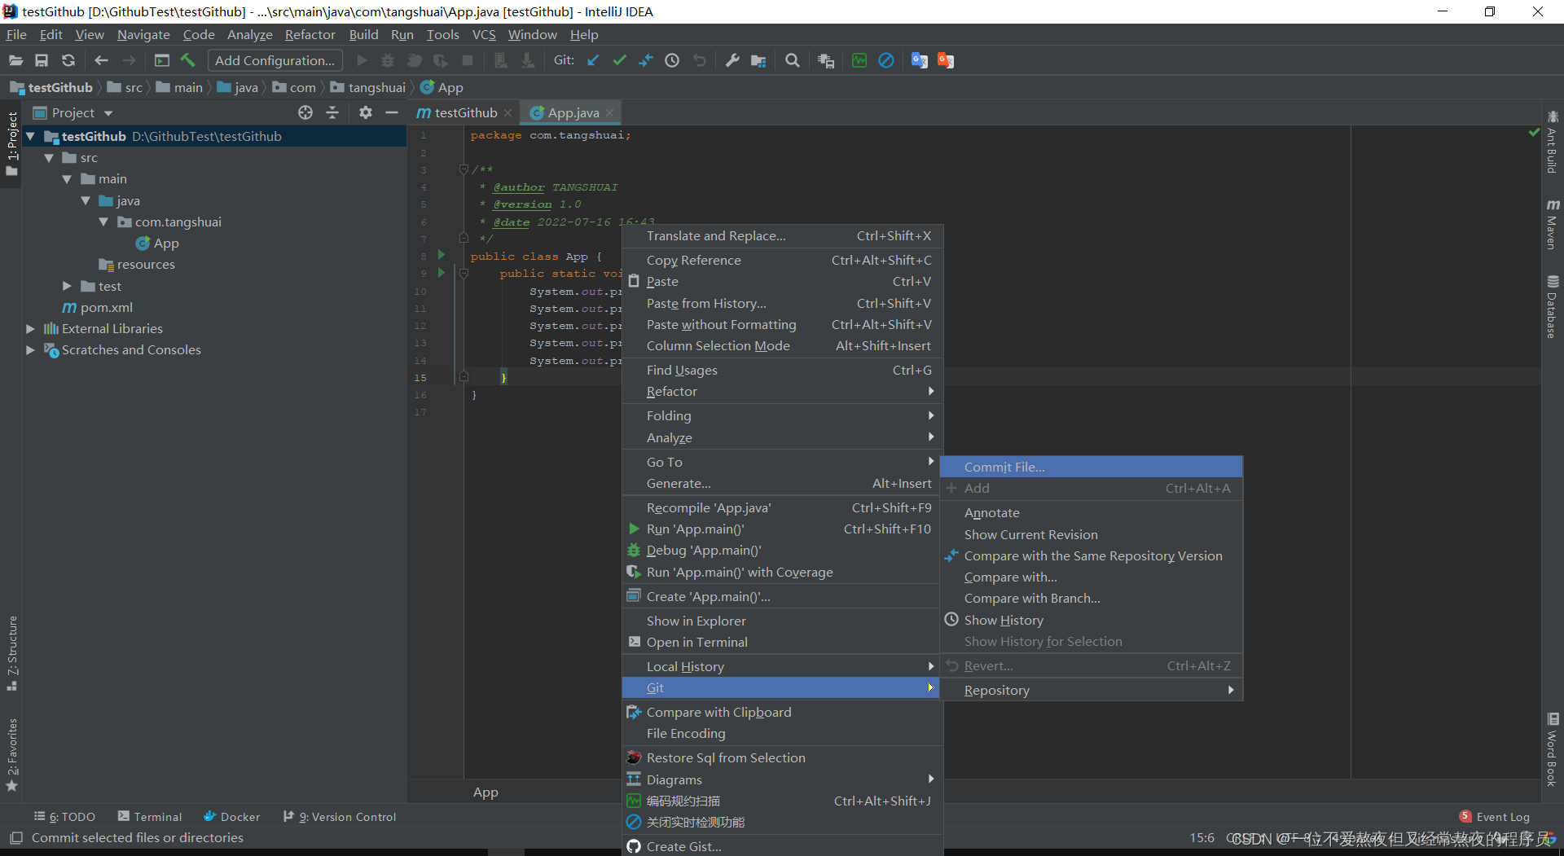Click the Git show history clock icon

click(672, 60)
